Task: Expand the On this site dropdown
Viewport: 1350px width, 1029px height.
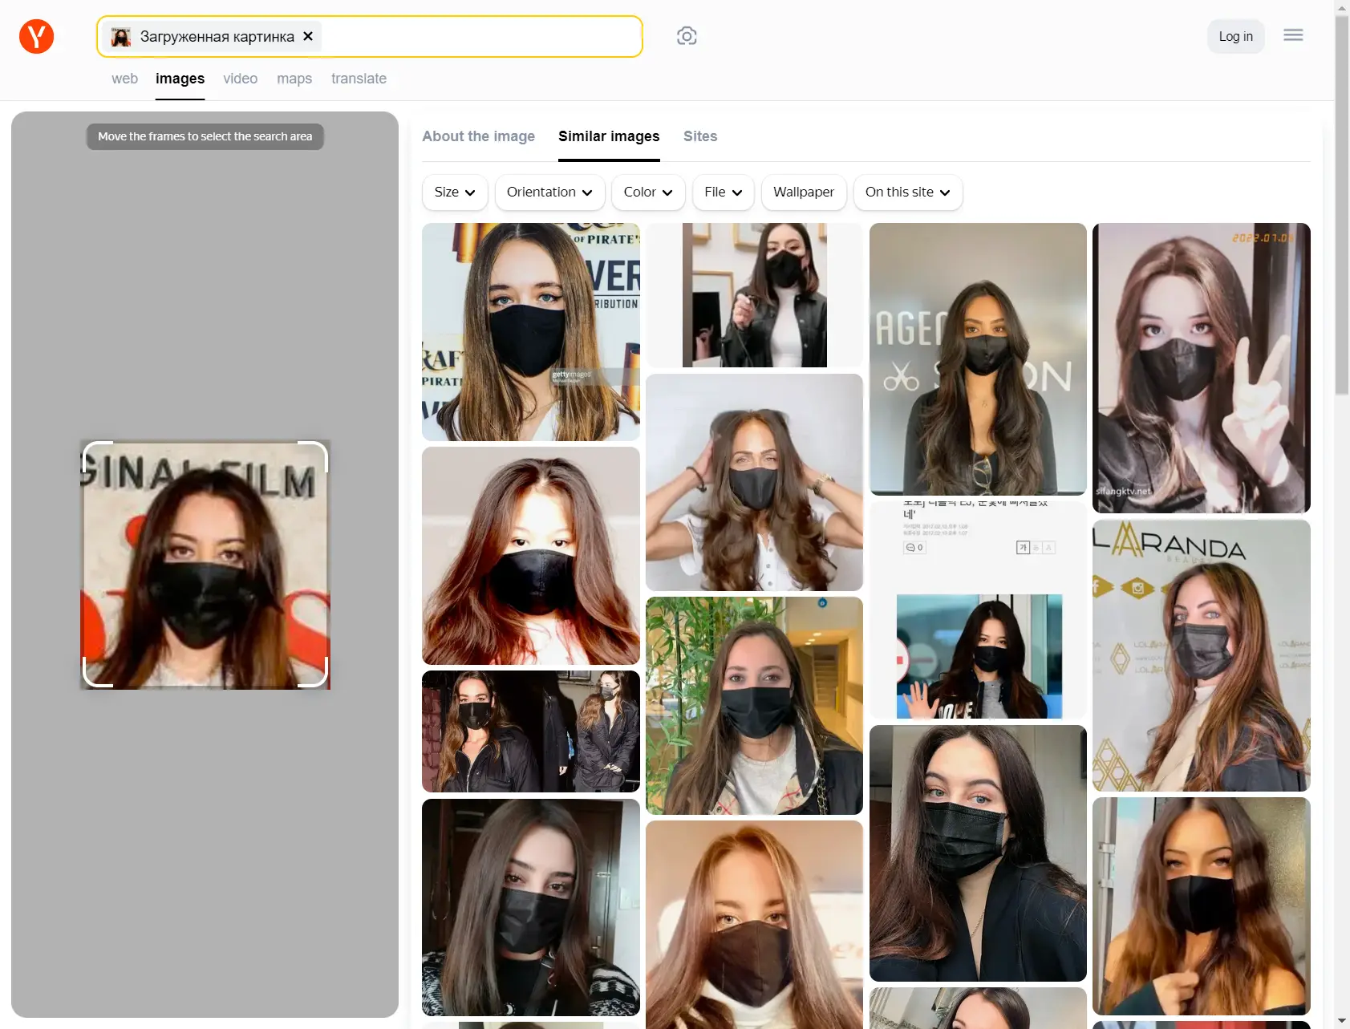Action: 907,192
